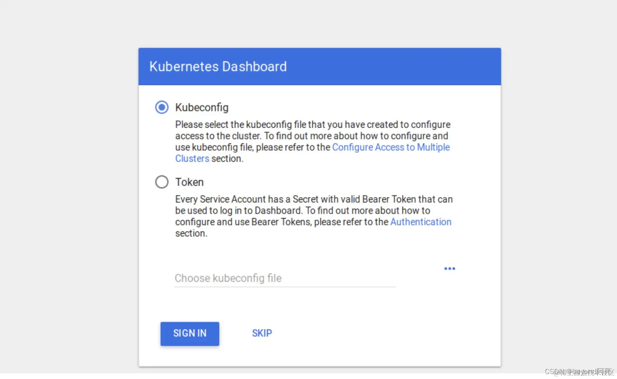
Task: Click the Token option label text
Action: (x=189, y=182)
